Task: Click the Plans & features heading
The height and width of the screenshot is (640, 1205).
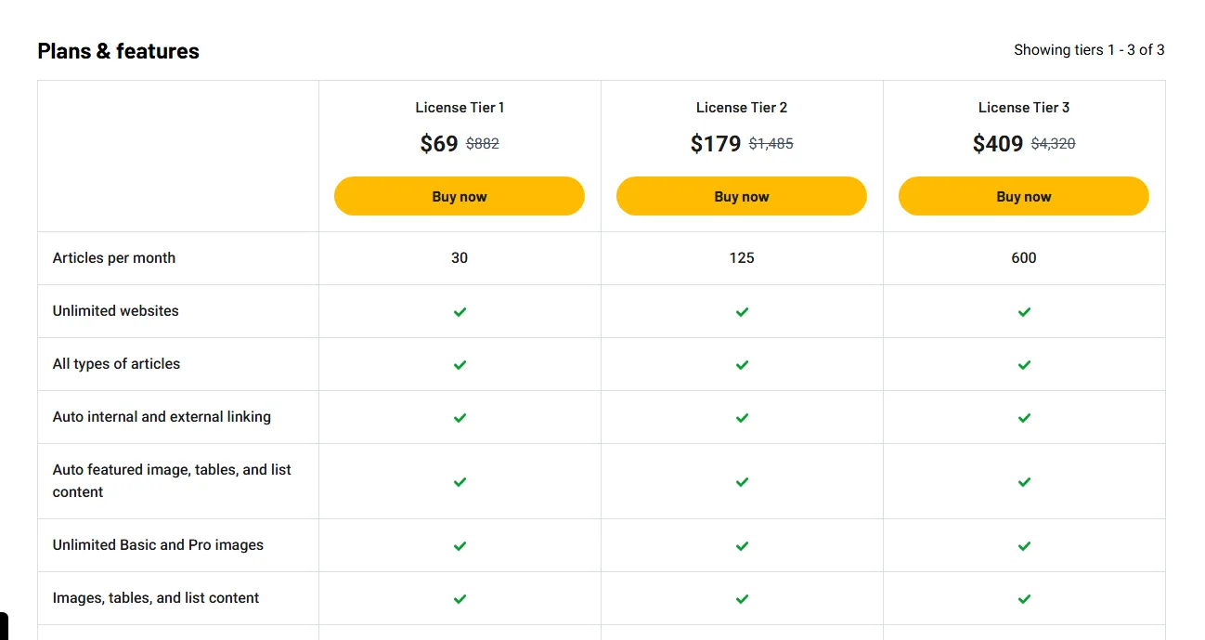Action: [x=118, y=51]
